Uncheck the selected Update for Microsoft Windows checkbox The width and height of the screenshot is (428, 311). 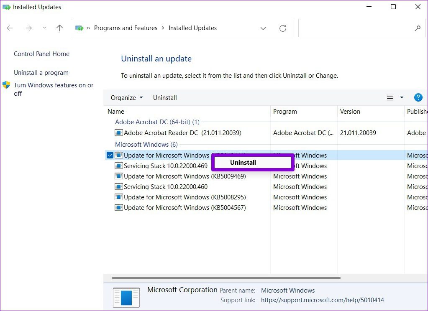click(110, 155)
